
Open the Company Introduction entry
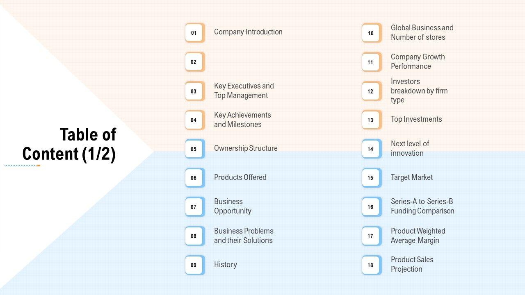(x=248, y=32)
